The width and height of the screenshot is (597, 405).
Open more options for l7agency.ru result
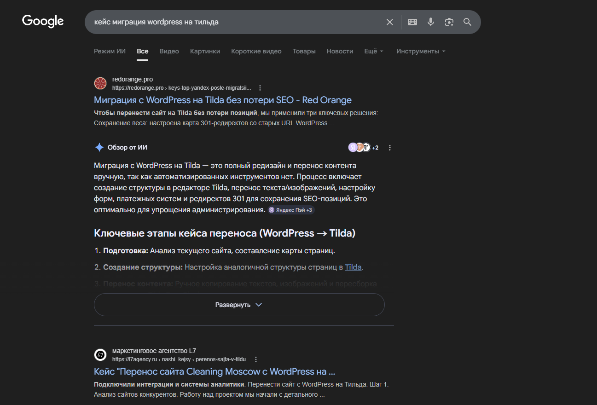point(256,359)
